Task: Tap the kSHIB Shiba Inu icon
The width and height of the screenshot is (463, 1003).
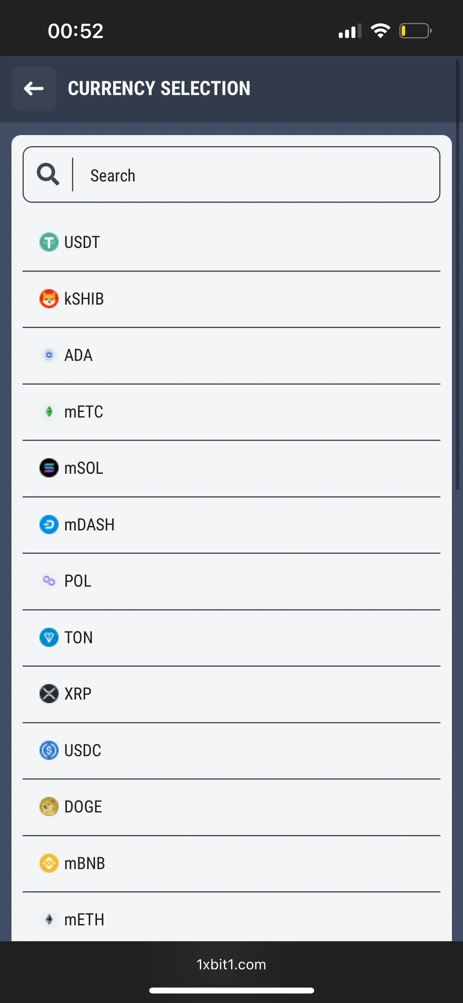Action: click(49, 299)
